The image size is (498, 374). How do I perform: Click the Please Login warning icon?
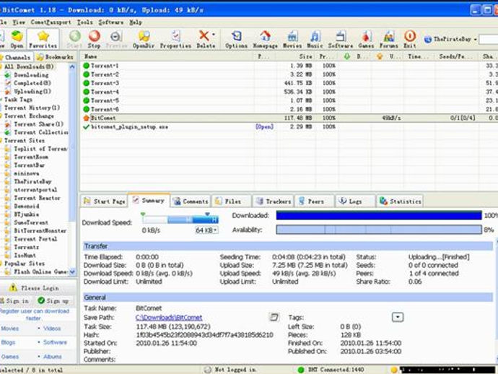tap(13, 287)
